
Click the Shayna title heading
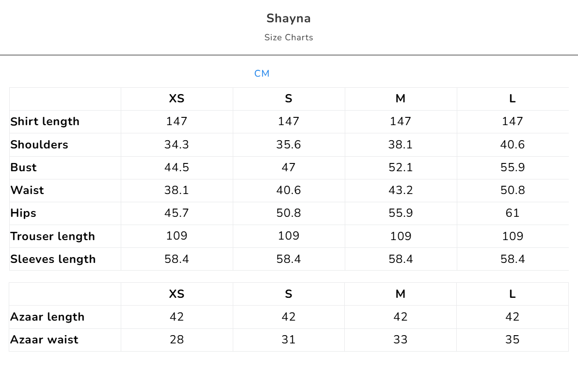[x=289, y=18]
